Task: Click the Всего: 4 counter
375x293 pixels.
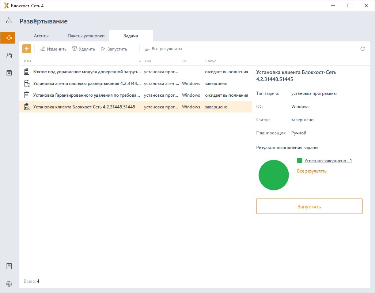Action: (x=31, y=281)
